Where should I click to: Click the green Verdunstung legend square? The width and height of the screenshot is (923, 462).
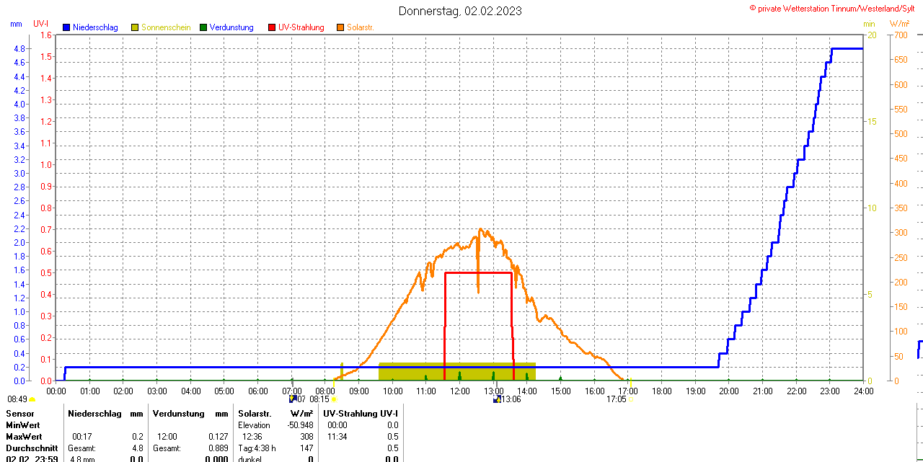(x=203, y=27)
